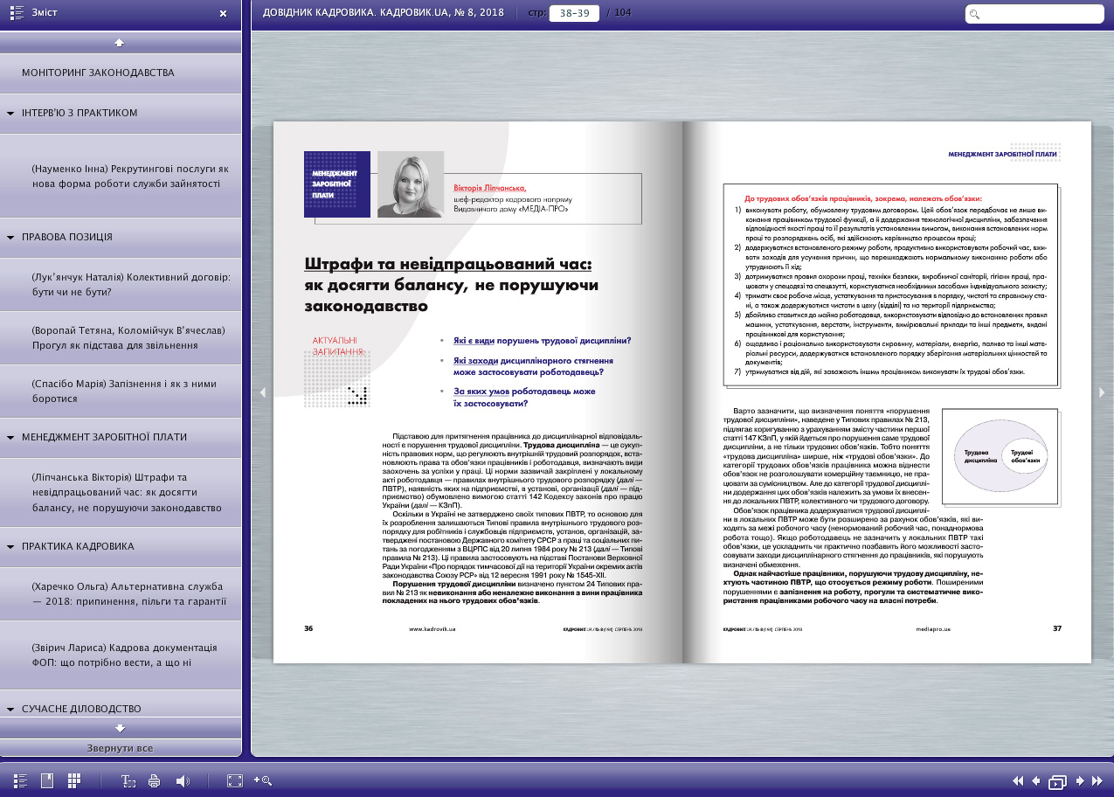Open Науменко Інна recruiting services article
The image size is (1114, 797).
click(121, 176)
